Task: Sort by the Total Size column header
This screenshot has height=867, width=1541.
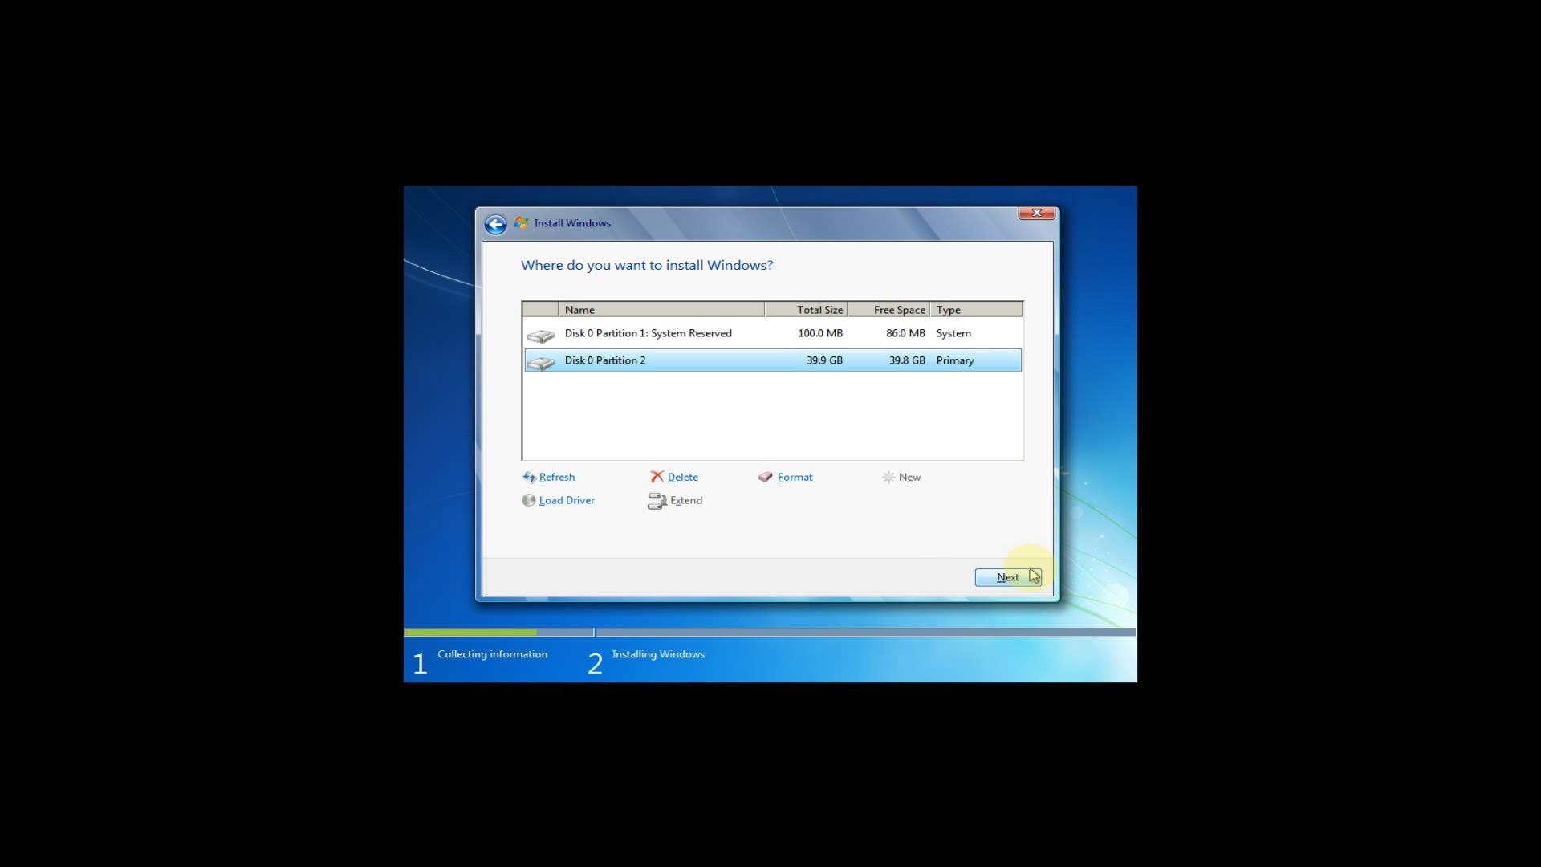Action: coord(807,310)
